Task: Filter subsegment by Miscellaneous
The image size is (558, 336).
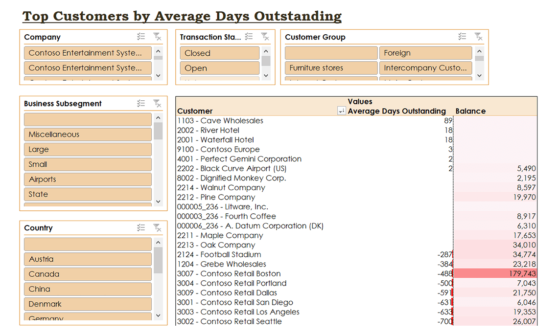Action: click(x=88, y=134)
